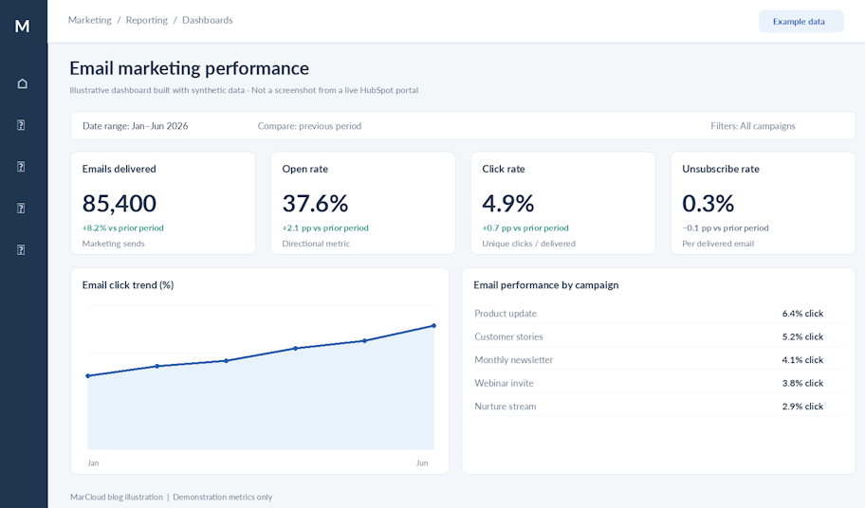Click the 85,400 emails delivered value
Screen dimensions: 865x508
point(120,204)
